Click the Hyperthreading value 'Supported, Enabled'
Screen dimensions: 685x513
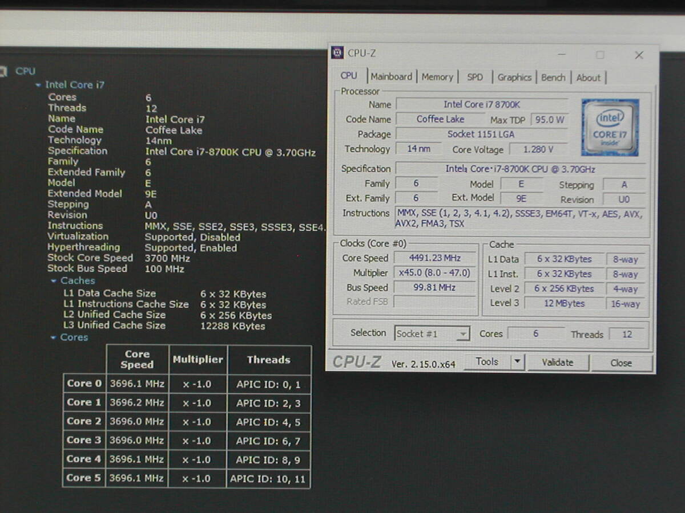coord(191,248)
